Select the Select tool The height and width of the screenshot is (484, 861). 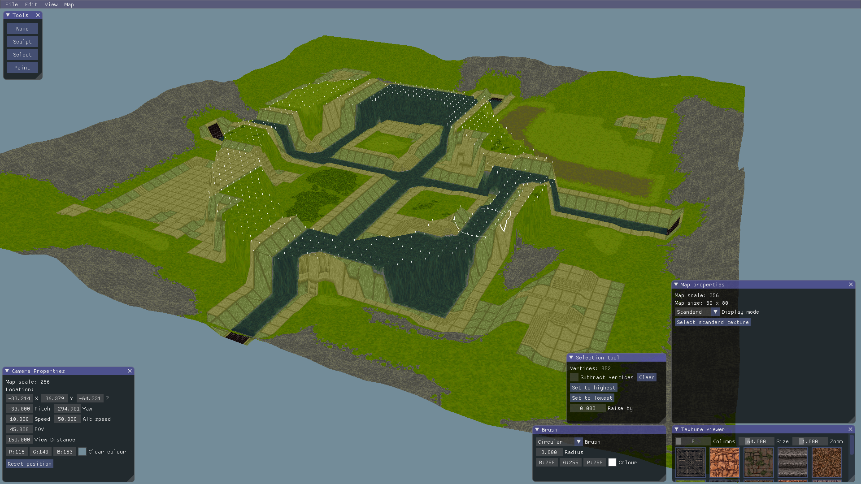pos(22,54)
